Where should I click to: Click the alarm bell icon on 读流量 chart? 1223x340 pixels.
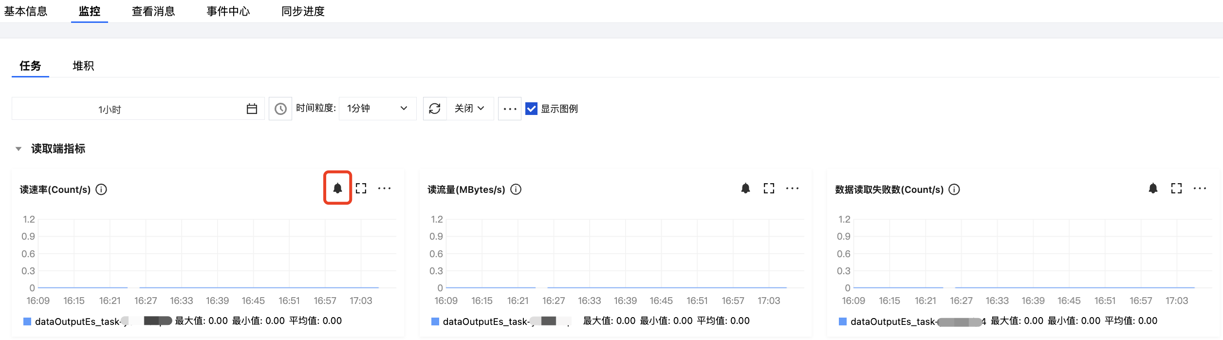(745, 188)
